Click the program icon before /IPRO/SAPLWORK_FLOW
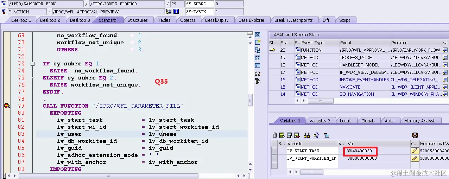The image size is (449, 179). click(4, 4)
